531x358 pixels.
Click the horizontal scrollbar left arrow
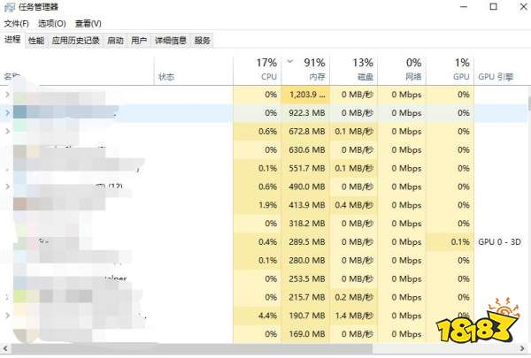point(5,348)
